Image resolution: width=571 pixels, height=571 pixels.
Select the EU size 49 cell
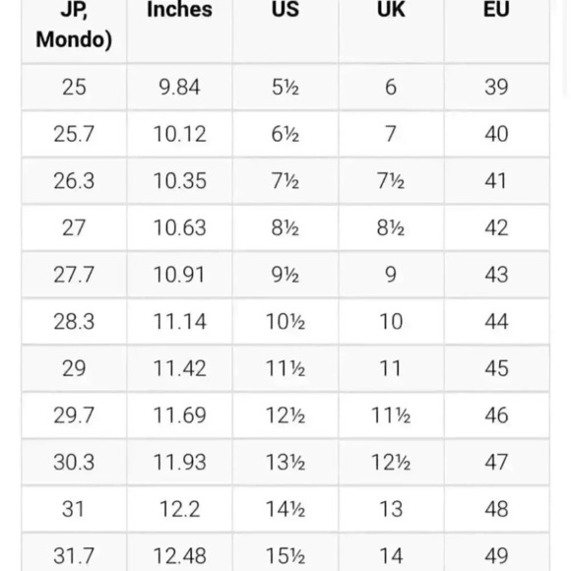496,553
